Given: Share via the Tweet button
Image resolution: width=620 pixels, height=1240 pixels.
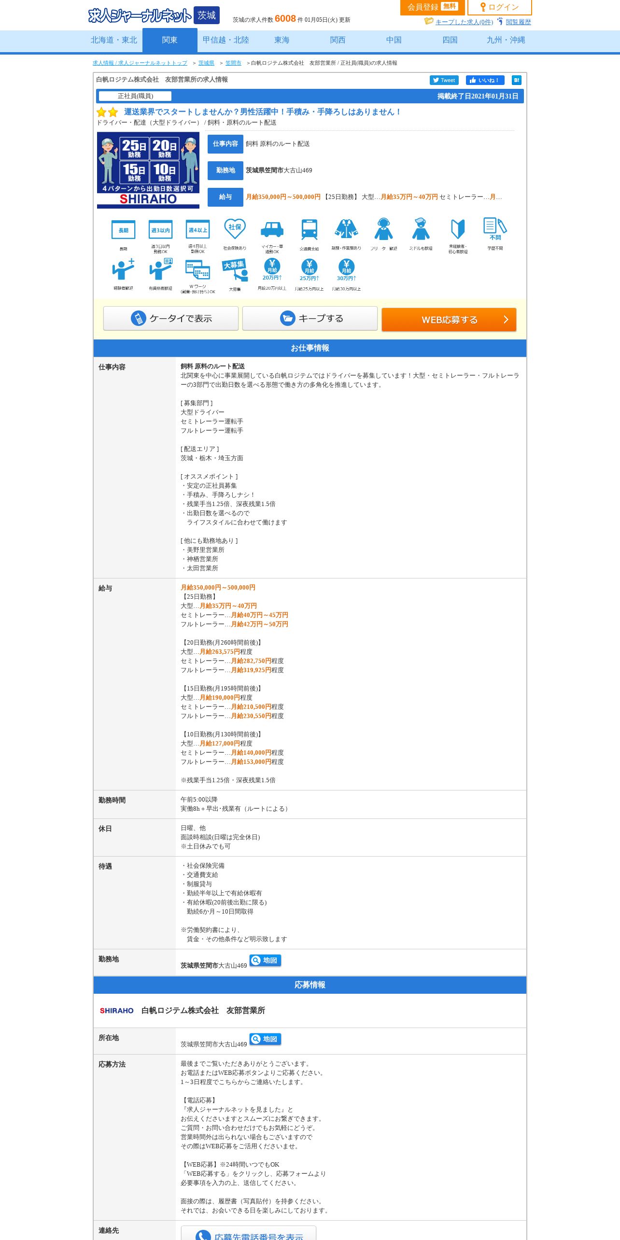Looking at the screenshot, I should tap(444, 80).
